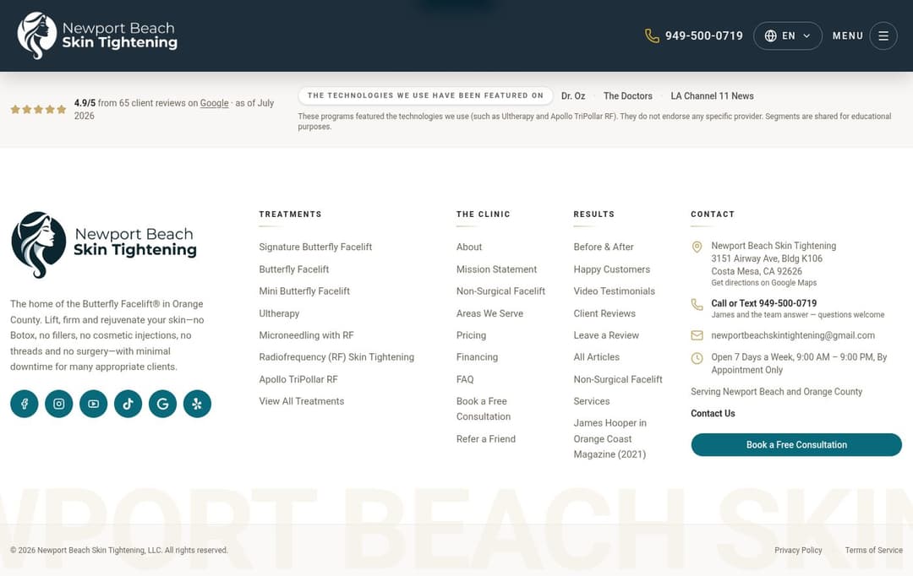
Task: Open the Butterfly Facelift link
Action: pyautogui.click(x=293, y=269)
